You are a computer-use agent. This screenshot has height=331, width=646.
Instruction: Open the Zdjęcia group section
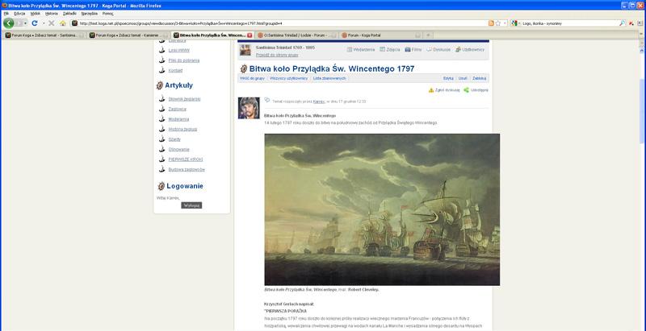click(390, 49)
